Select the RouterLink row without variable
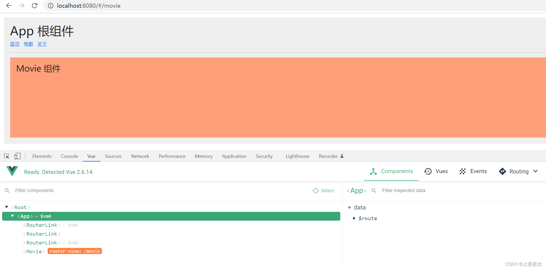Screen dimensions: 546x269 [171, 234]
